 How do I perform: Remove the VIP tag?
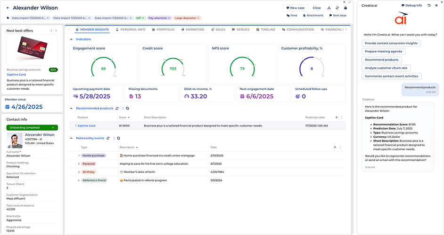pyautogui.click(x=144, y=18)
